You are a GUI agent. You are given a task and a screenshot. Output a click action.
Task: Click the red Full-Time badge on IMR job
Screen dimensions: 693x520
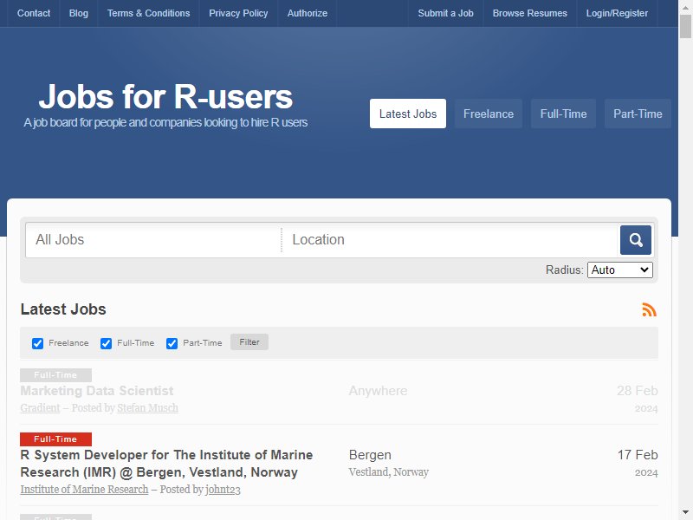55,439
